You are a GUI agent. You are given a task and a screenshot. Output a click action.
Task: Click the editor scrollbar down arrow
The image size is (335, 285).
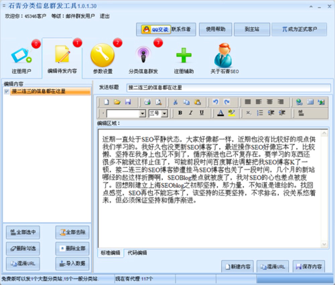click(x=324, y=244)
